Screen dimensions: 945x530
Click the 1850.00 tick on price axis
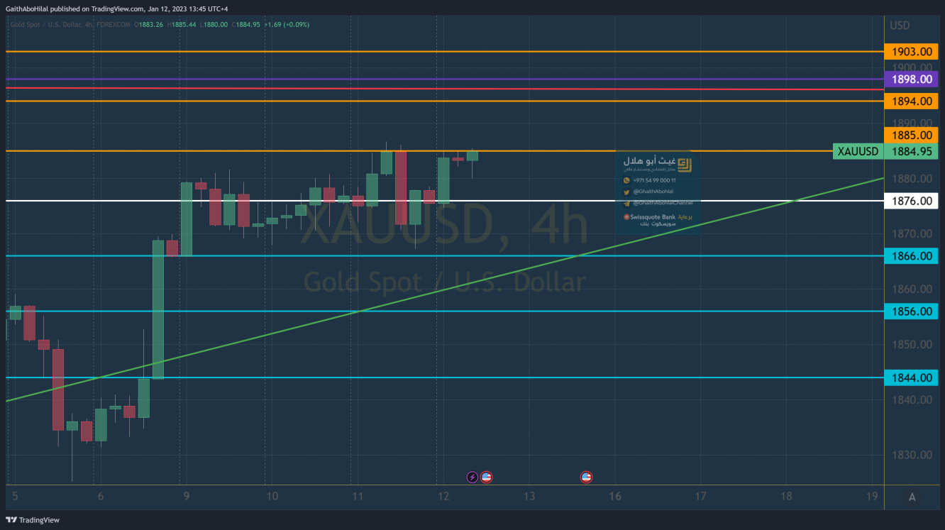[x=911, y=344]
